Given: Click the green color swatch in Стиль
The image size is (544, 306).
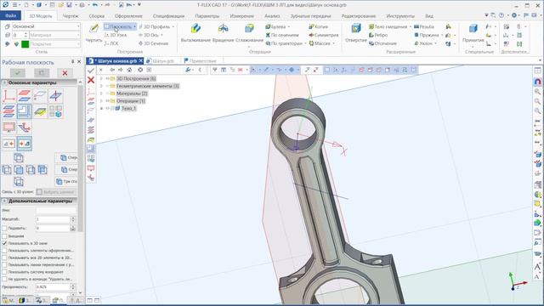Looking at the screenshot, I should 25,44.
